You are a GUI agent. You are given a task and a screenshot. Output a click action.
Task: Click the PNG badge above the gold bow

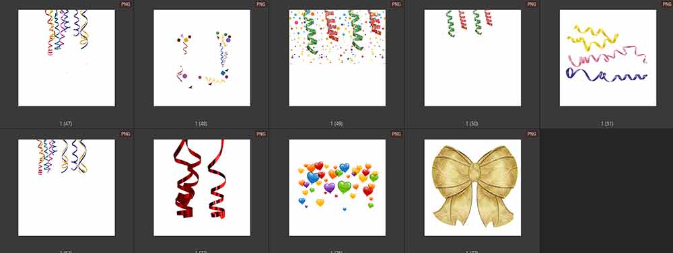532,134
